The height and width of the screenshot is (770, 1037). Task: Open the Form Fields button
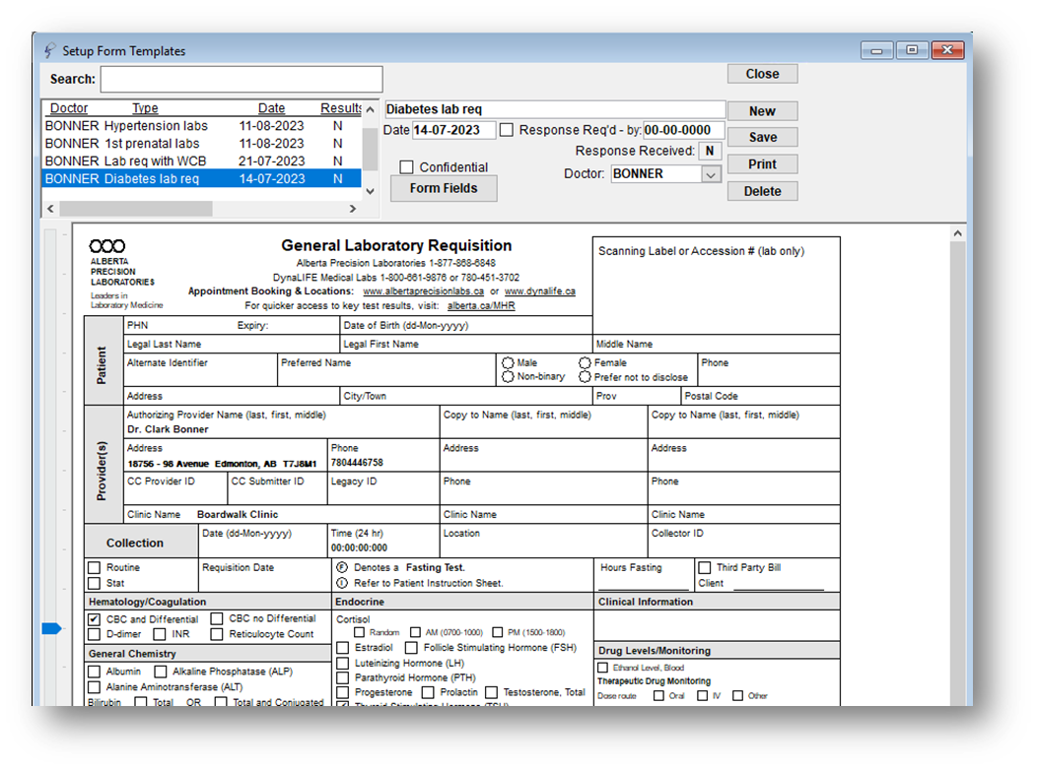coord(444,189)
